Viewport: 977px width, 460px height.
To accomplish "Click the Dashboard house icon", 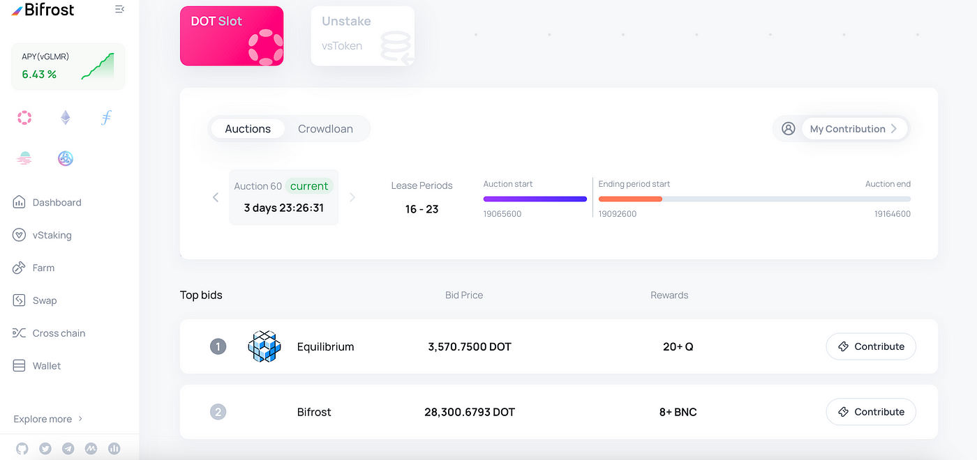I will pyautogui.click(x=20, y=202).
